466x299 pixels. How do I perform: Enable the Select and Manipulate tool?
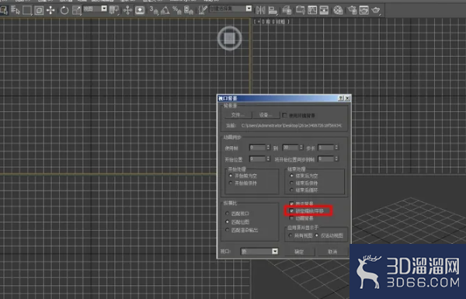pyautogui.click(x=128, y=10)
